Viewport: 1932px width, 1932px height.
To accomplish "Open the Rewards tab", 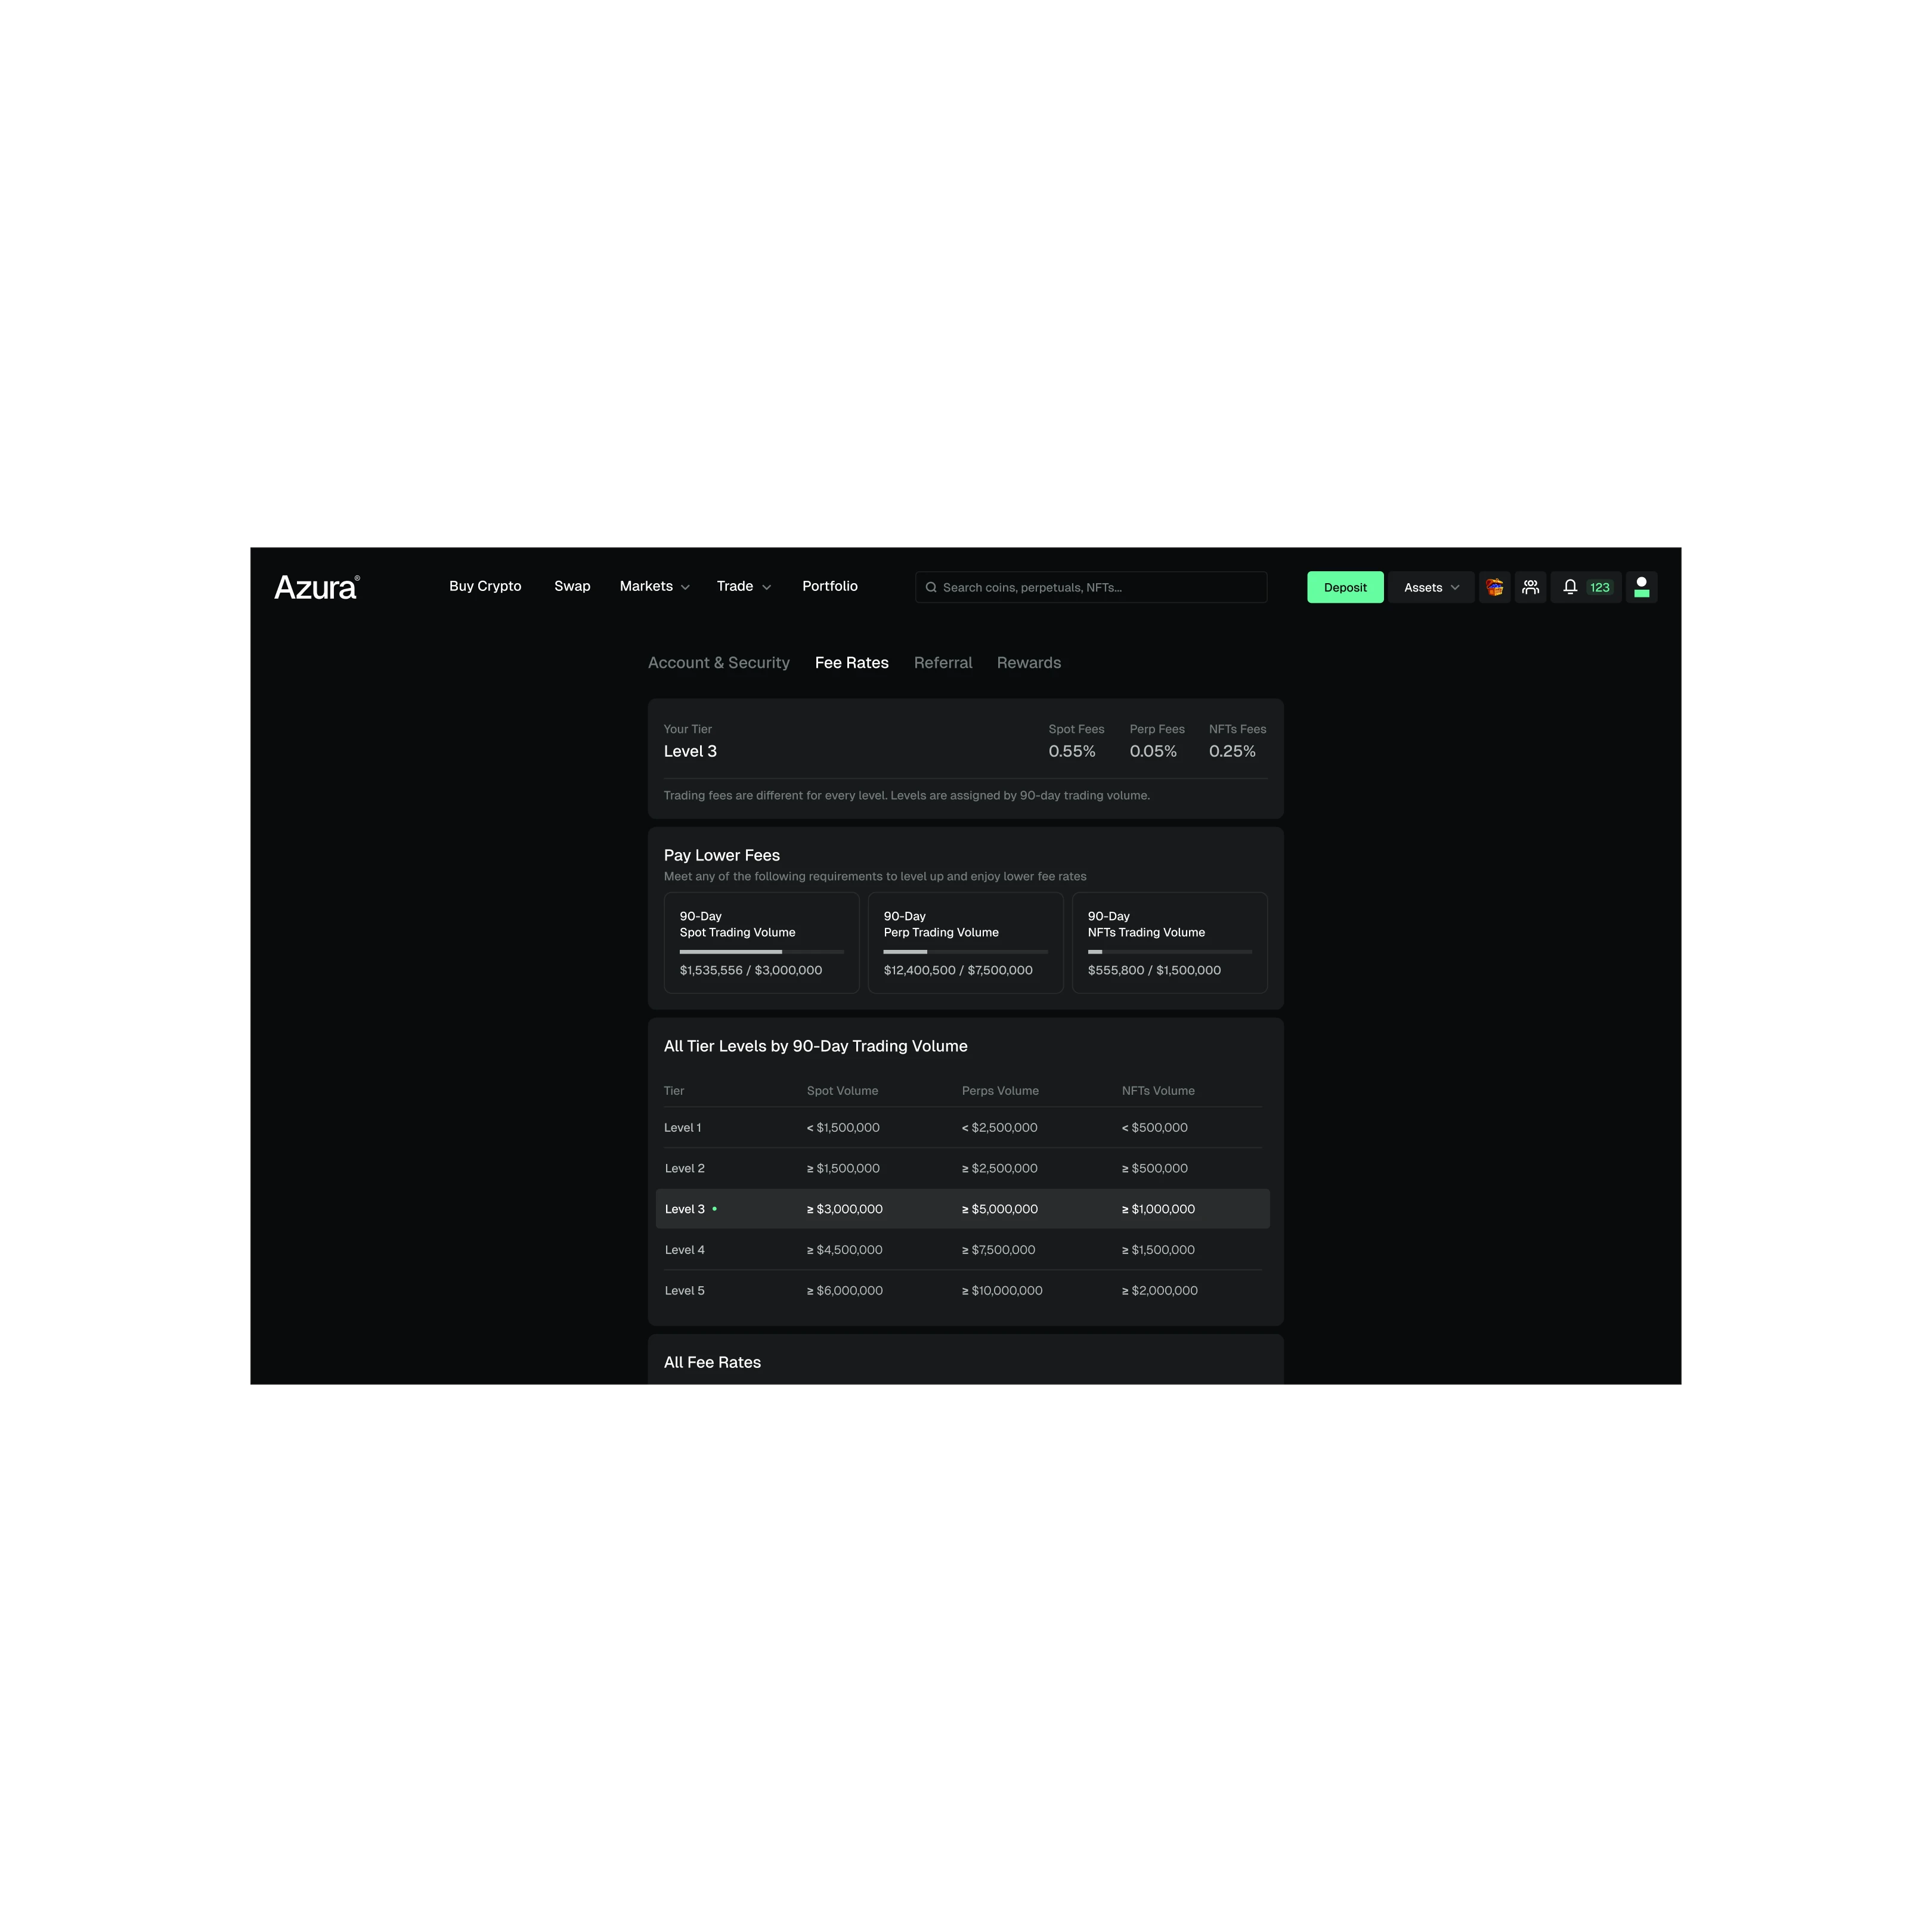I will (x=1028, y=663).
